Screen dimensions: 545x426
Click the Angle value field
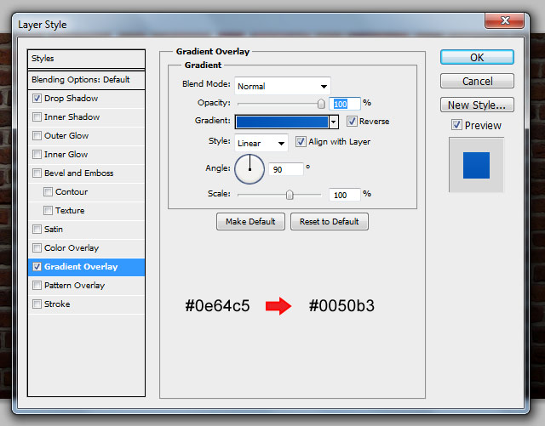pos(286,169)
